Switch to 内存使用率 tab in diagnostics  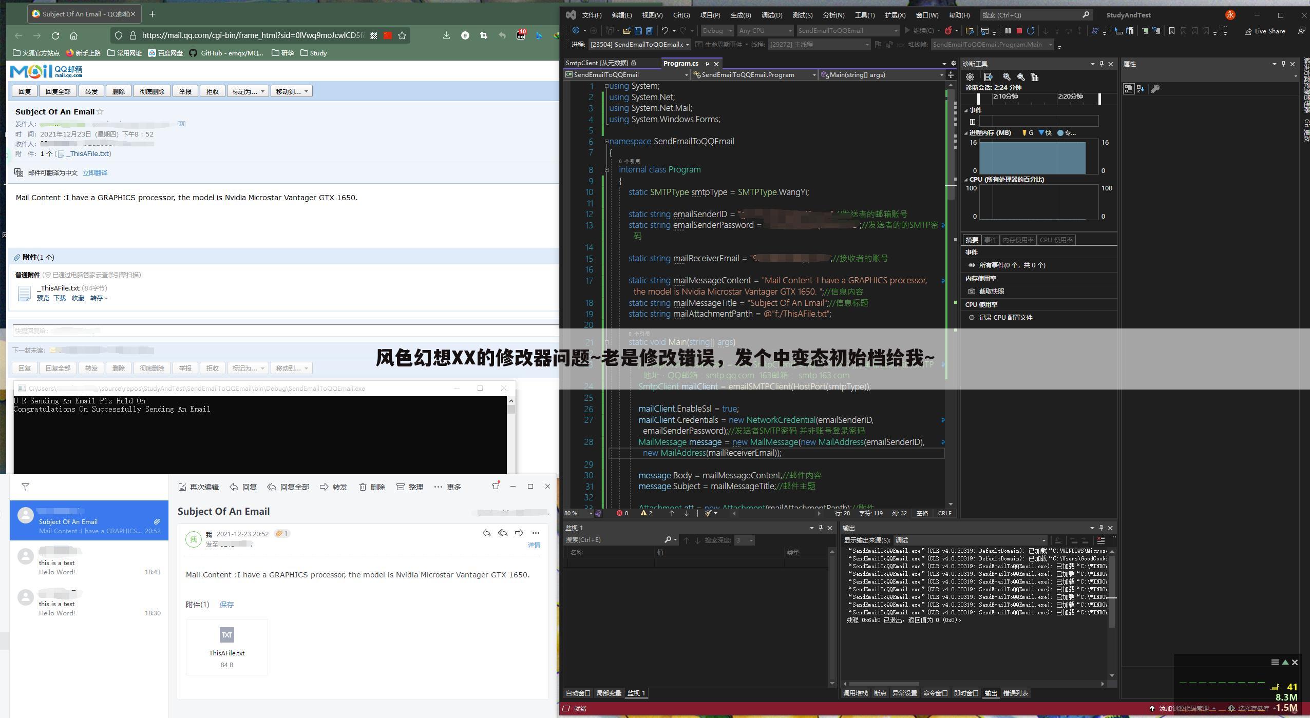1017,240
